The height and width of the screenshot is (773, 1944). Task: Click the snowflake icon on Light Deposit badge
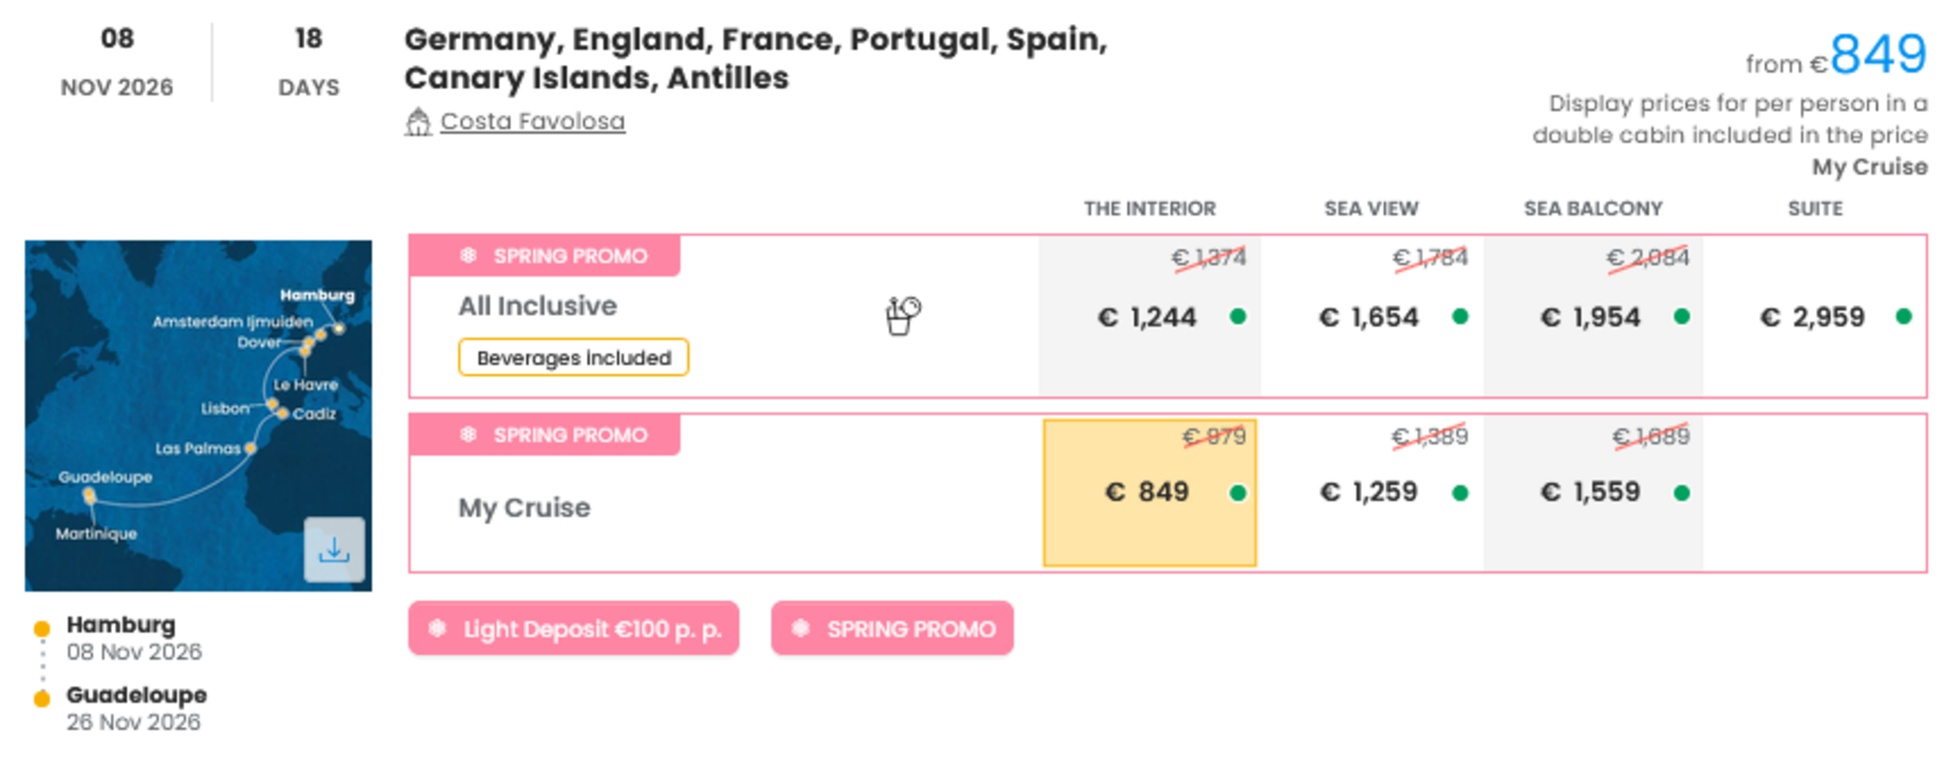tap(438, 629)
